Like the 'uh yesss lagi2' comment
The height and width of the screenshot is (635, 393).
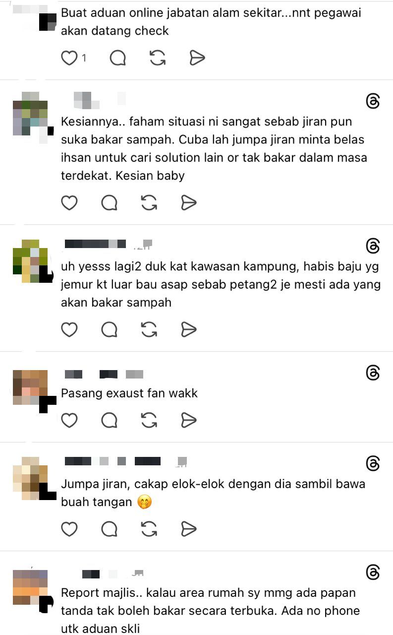tap(69, 329)
